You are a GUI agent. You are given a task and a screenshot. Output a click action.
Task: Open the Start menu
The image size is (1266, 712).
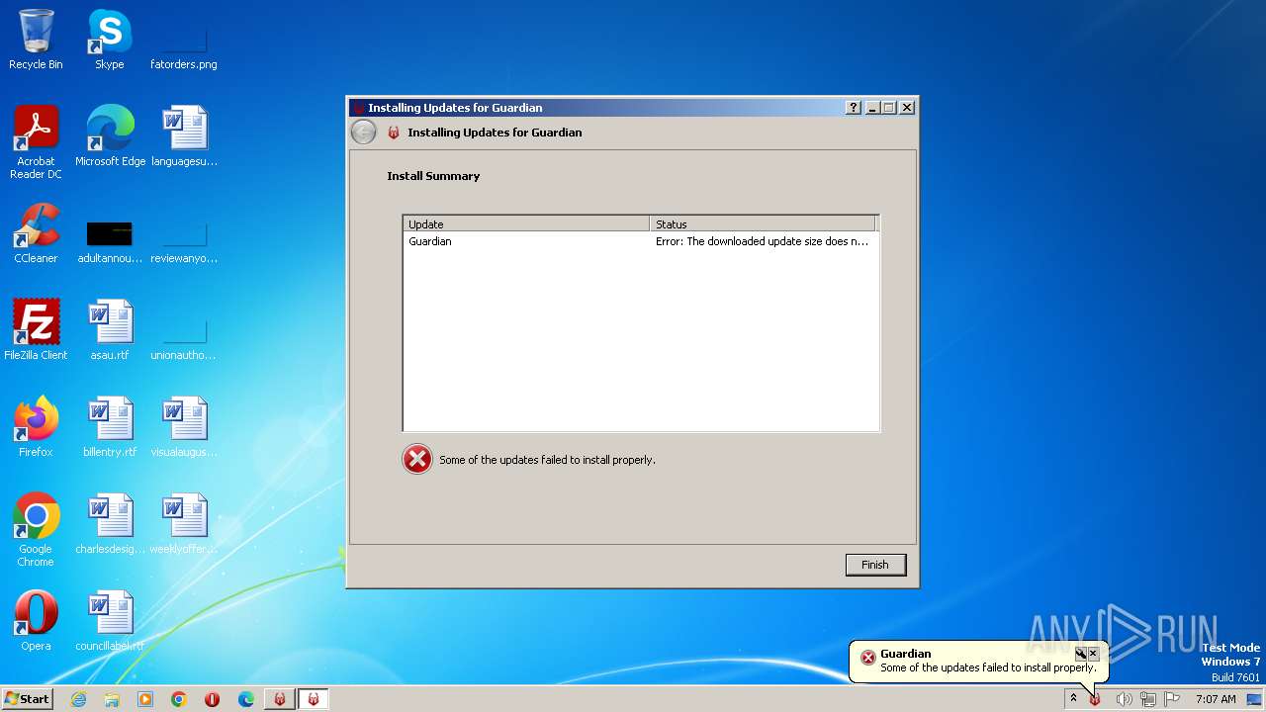click(x=28, y=699)
